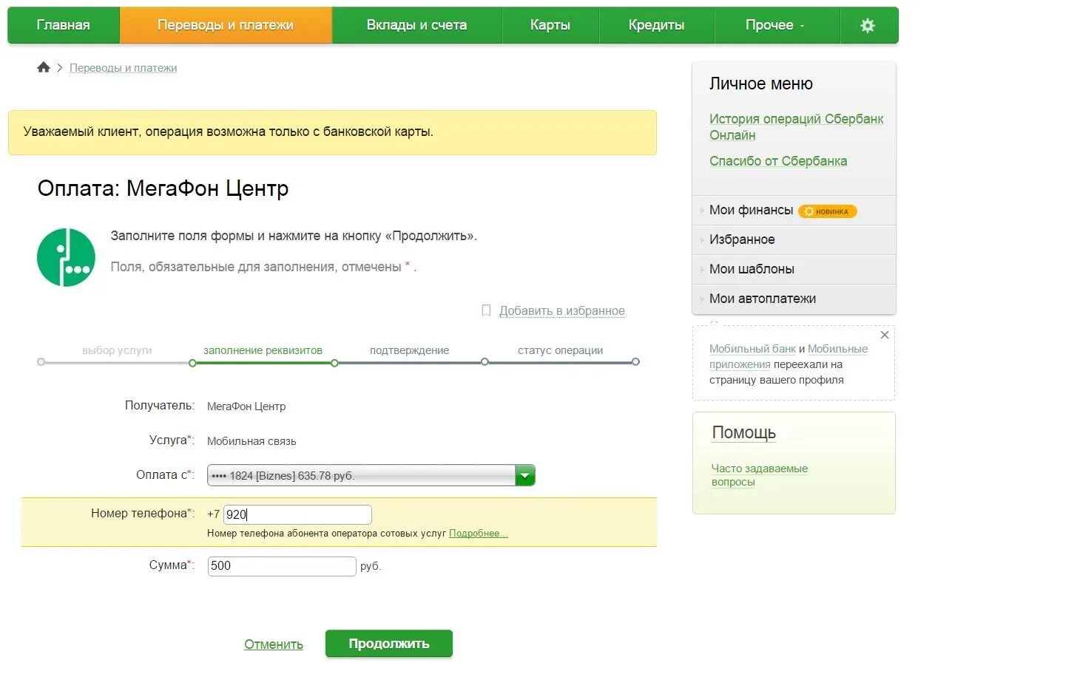The image size is (1077, 674).
Task: Open Мобильный банк link
Action: [x=752, y=349]
